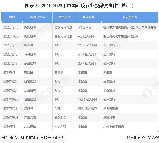Select the 20.7 亿人民币 amount cell

(89, 64)
